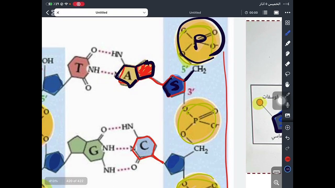The height and width of the screenshot is (188, 335).
Task: Switch to the second Untitled tab
Action: [195, 13]
